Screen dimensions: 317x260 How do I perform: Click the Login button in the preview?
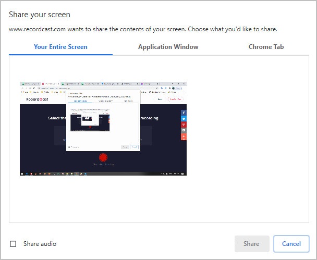[160, 99]
